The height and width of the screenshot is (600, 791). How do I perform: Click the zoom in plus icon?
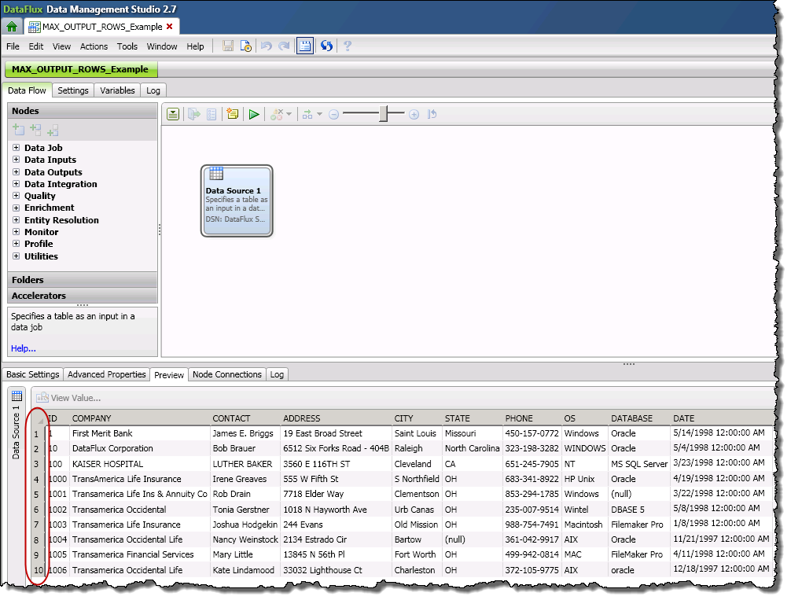pyautogui.click(x=414, y=115)
